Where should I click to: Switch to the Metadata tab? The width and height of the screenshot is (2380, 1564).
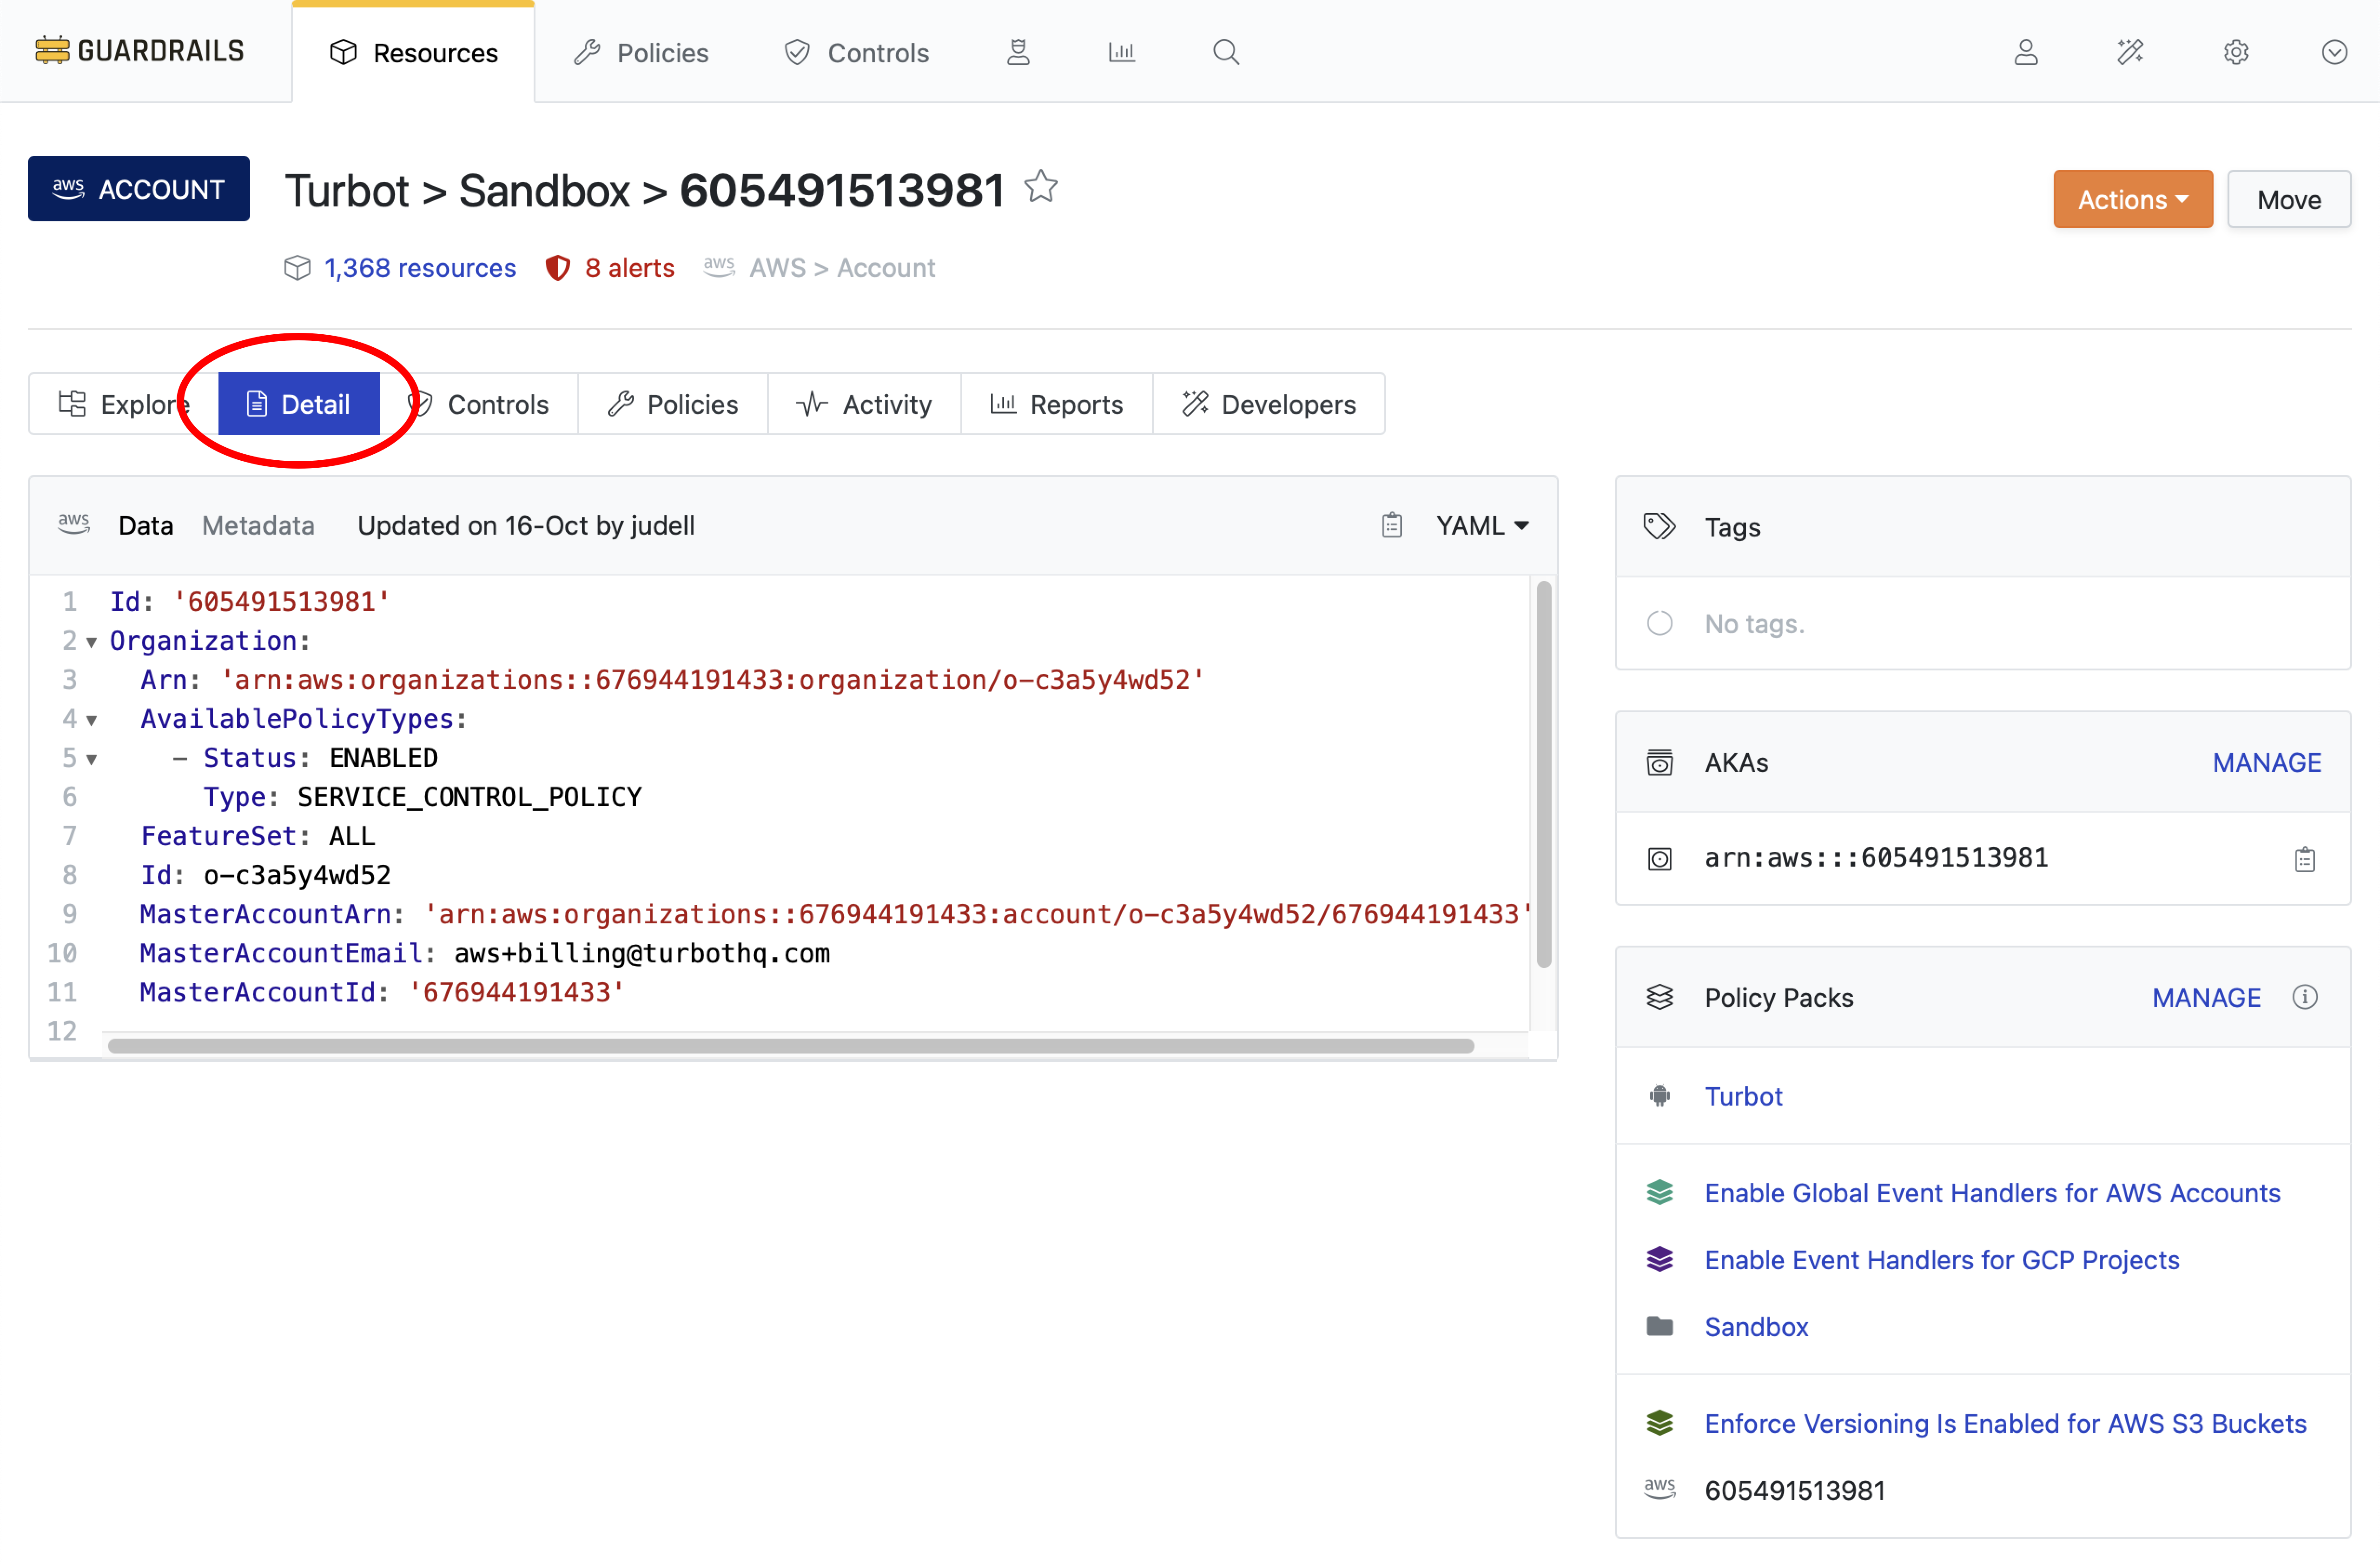tap(258, 524)
